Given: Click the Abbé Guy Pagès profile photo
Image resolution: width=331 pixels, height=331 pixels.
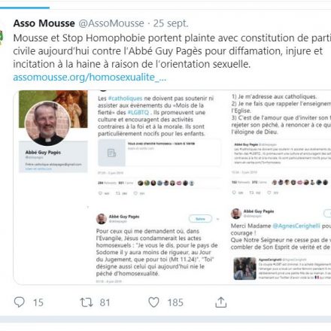Looking at the screenshot, I should coord(47,123).
